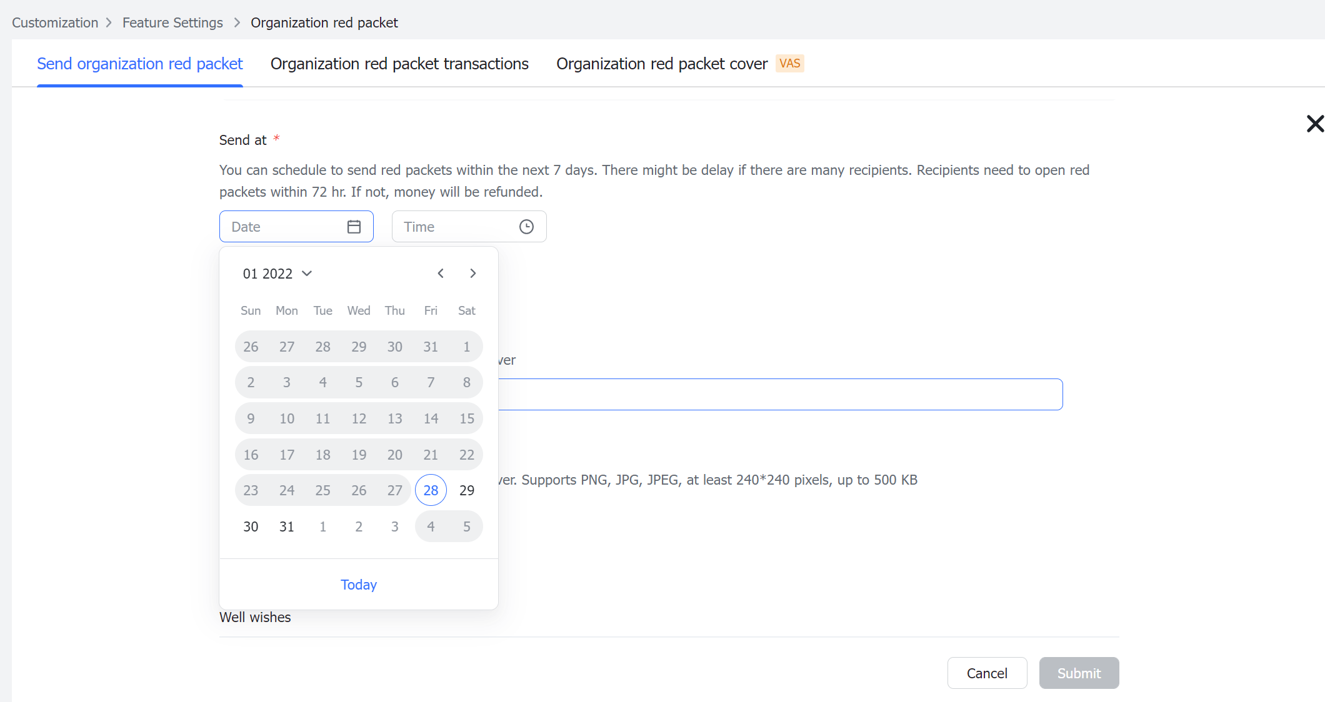The image size is (1325, 702).
Task: Go to next month with right arrow
Action: 472,273
